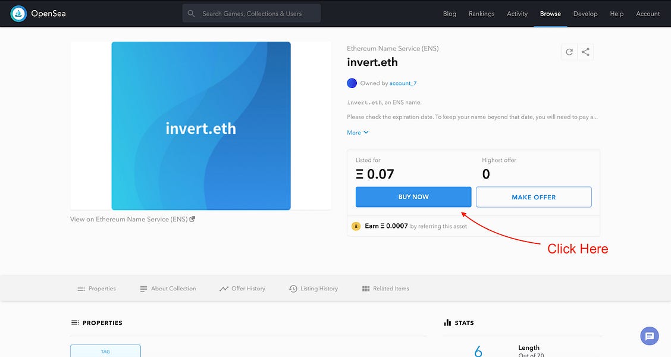The width and height of the screenshot is (671, 357).
Task: Click the gold Earn referral coin icon
Action: (356, 226)
